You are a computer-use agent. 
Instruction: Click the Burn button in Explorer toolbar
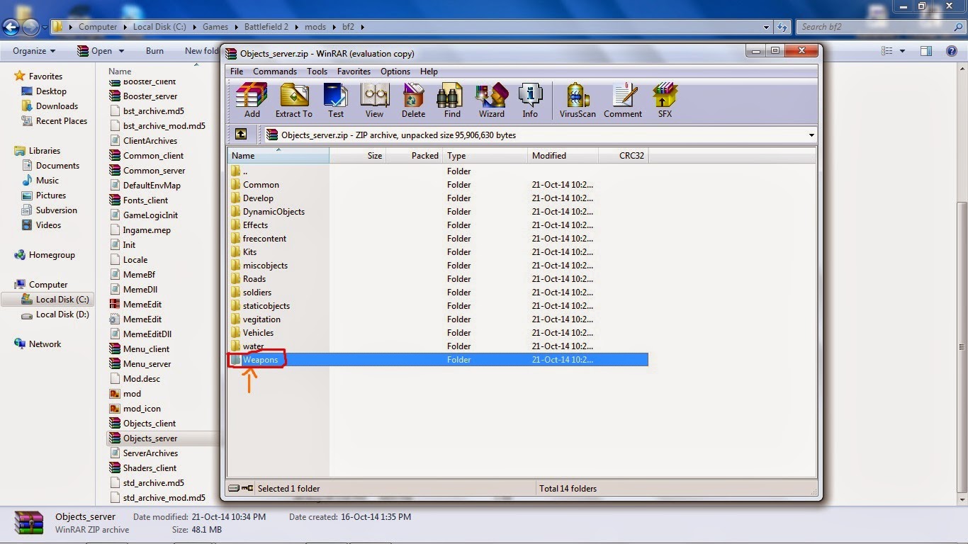[154, 51]
